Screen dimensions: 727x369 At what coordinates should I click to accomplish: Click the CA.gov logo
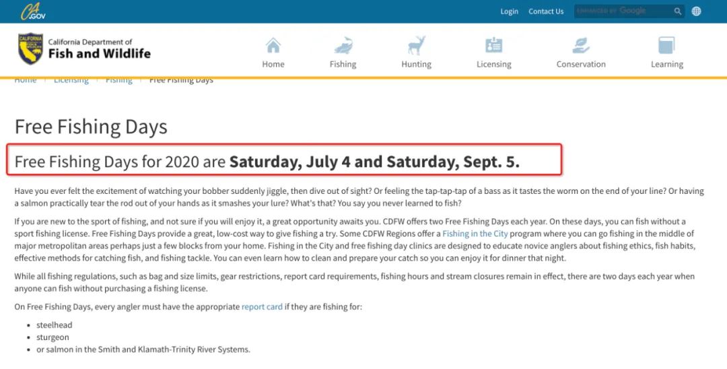33,11
